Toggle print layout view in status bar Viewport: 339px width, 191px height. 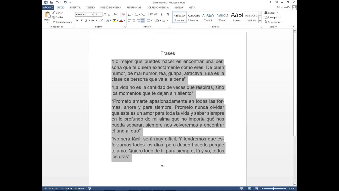[249, 189]
